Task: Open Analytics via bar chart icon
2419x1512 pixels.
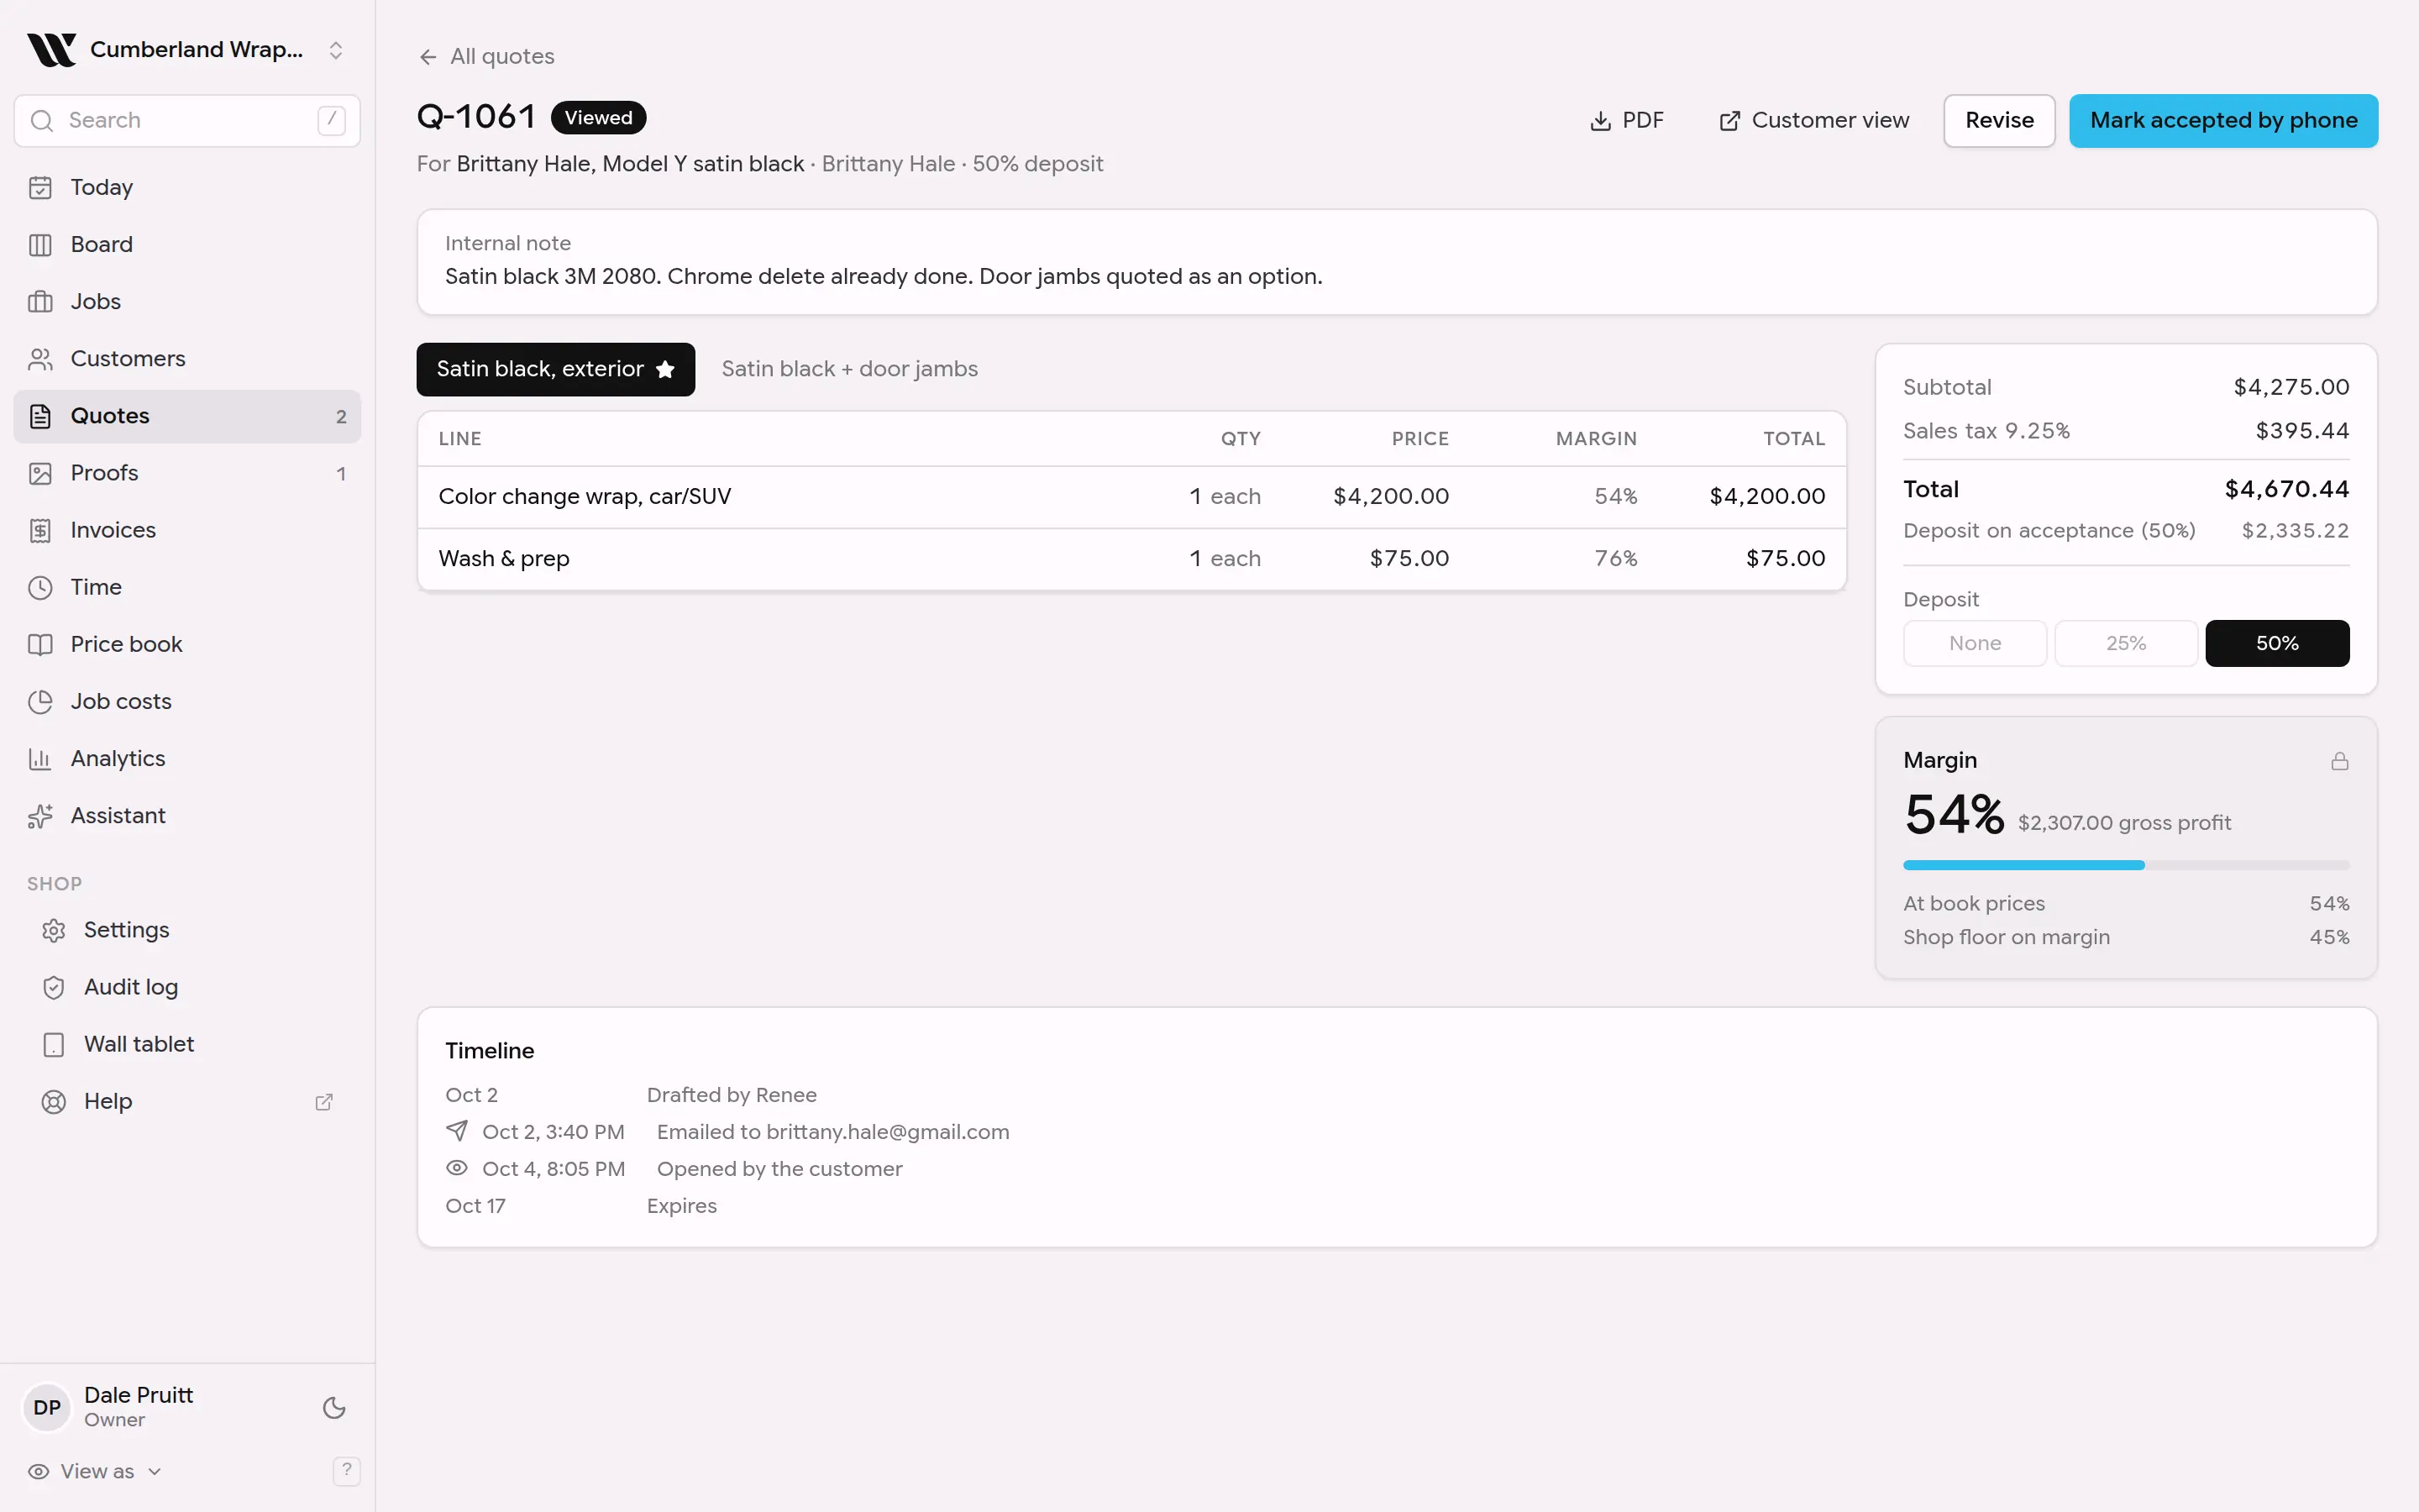Action: click(x=40, y=758)
